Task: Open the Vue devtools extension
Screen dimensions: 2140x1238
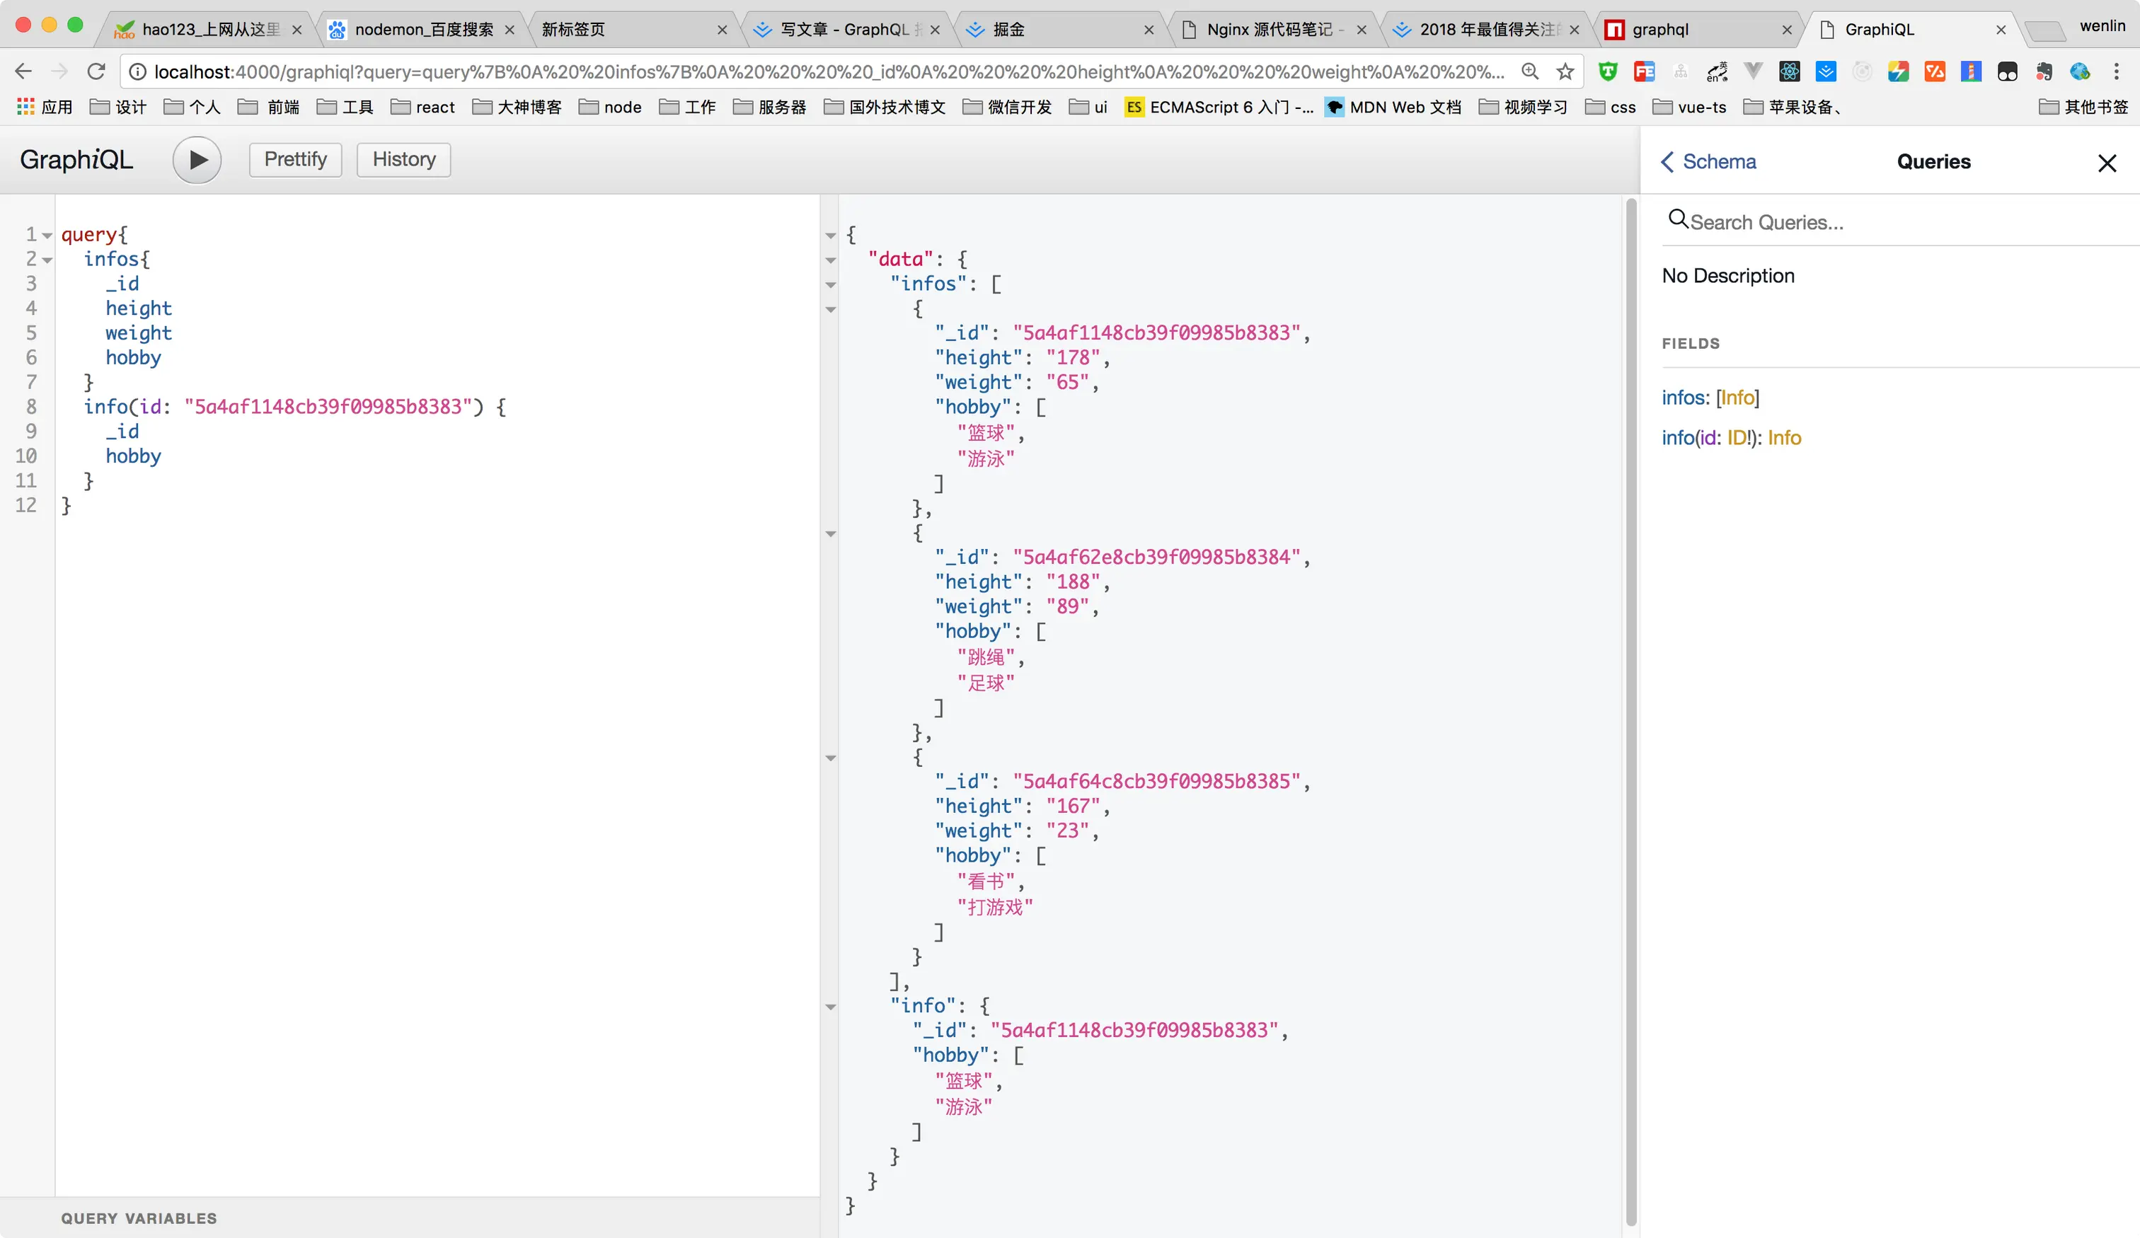Action: tap(1753, 72)
